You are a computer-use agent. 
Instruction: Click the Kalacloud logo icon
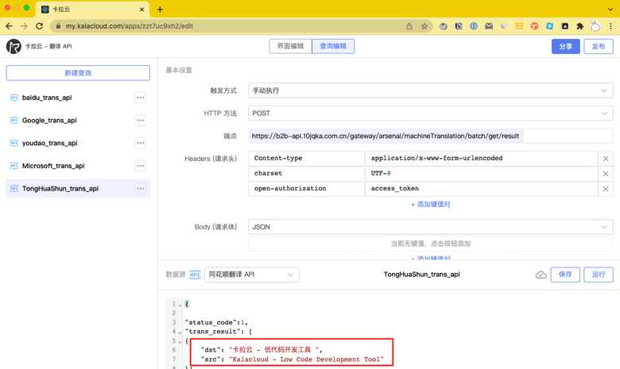(x=14, y=46)
